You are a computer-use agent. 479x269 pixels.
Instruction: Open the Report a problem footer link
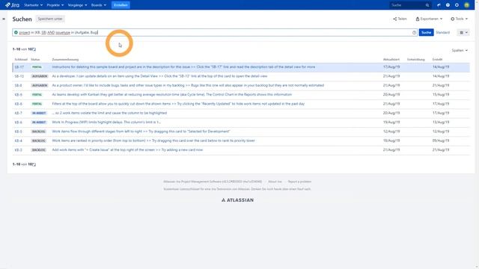coord(299,182)
